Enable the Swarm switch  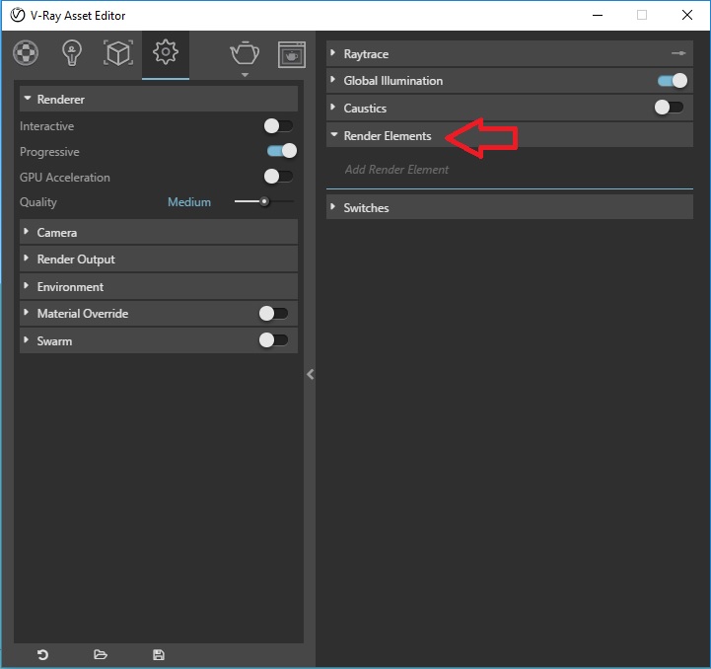pos(273,340)
